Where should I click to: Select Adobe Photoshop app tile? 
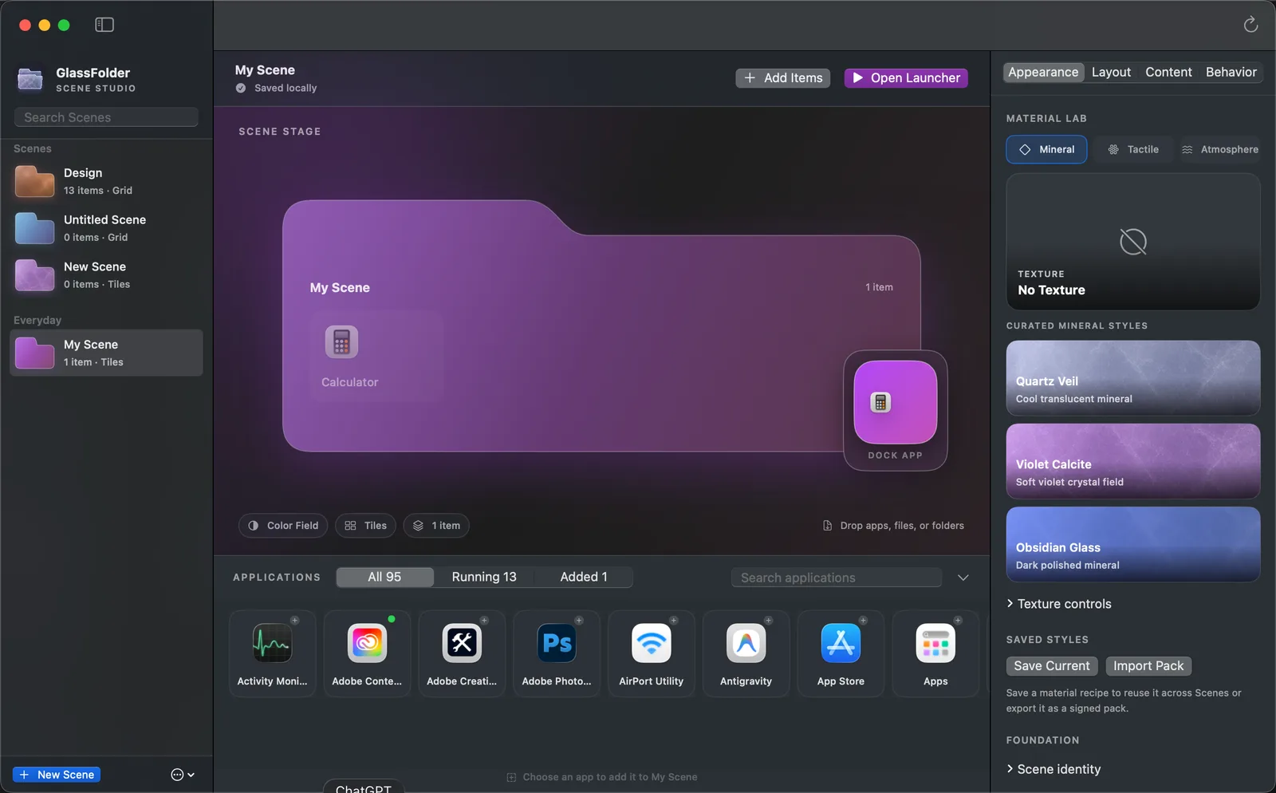tap(557, 653)
